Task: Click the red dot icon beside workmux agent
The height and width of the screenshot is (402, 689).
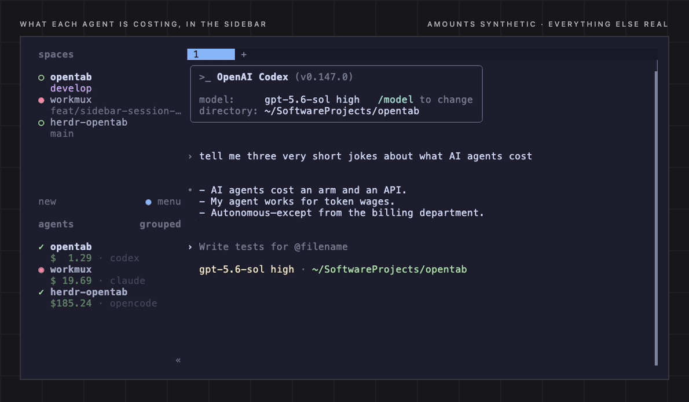Action: [41, 270]
